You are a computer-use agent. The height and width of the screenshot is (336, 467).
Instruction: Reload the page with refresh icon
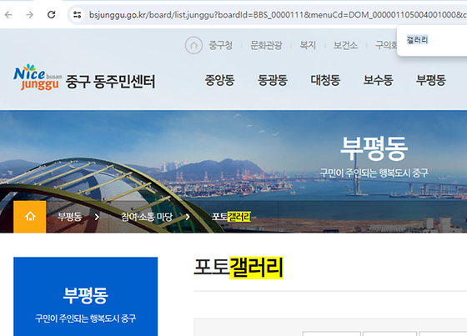[x=52, y=15]
